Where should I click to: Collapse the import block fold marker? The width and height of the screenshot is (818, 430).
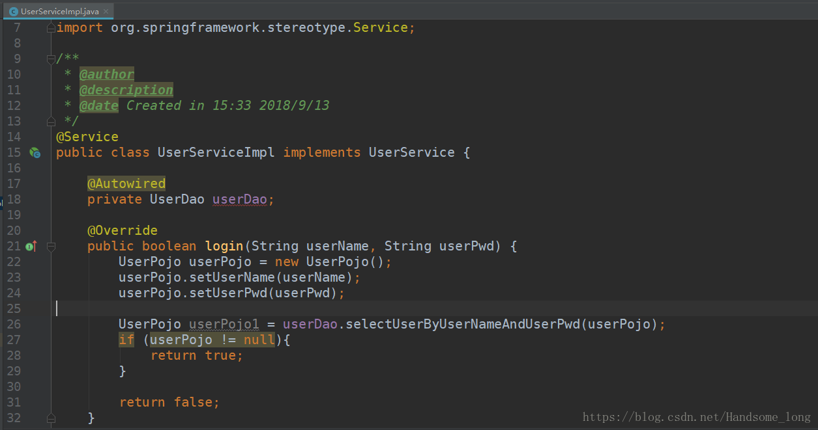click(x=51, y=28)
